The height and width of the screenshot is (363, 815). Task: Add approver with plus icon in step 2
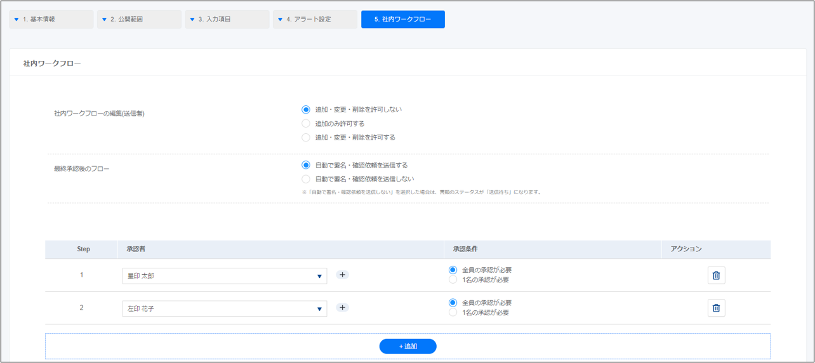pyautogui.click(x=342, y=307)
